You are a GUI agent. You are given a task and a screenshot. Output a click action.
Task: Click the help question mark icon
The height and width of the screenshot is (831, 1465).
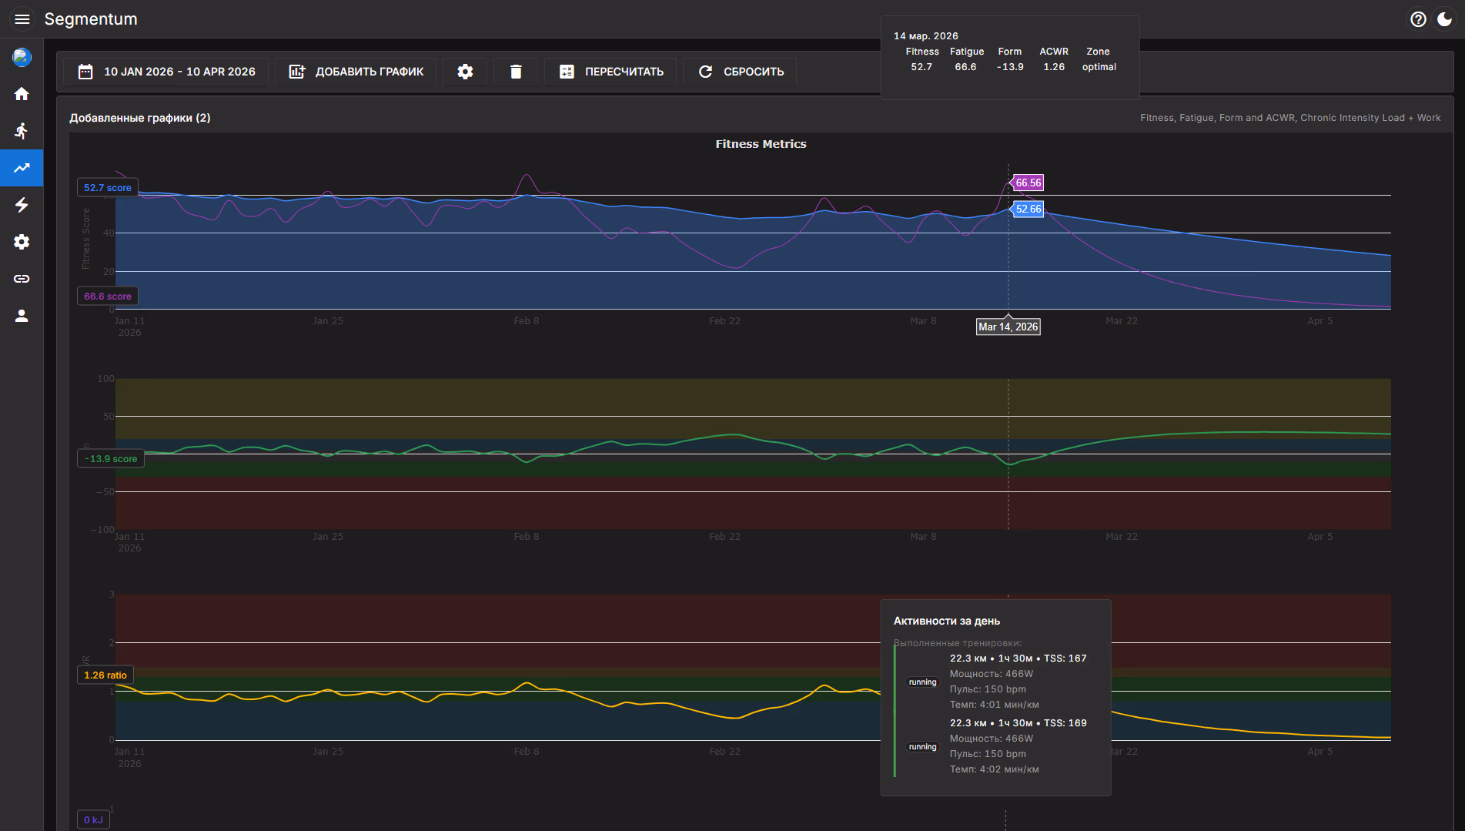pos(1418,19)
